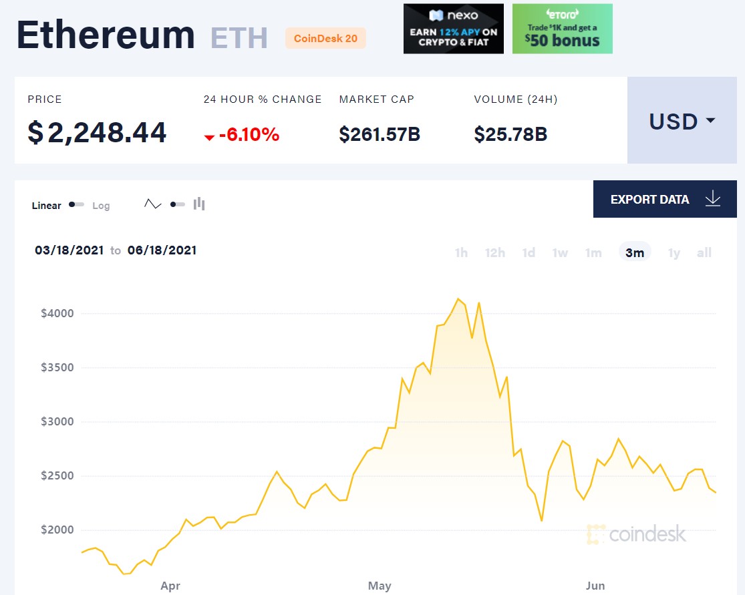Click the CoinDesk watermark logo on chart
The width and height of the screenshot is (745, 595).
click(x=636, y=534)
